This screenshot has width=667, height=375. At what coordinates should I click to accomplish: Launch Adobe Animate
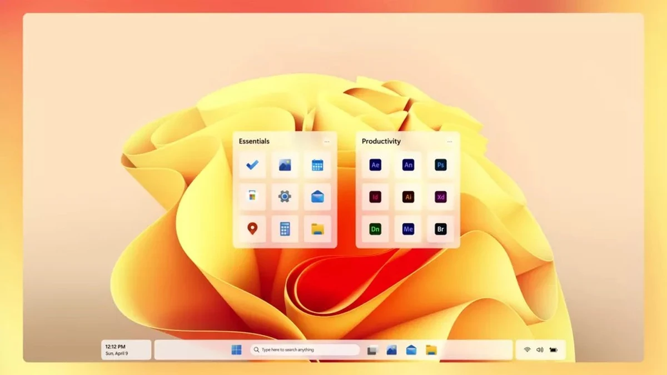(x=408, y=165)
